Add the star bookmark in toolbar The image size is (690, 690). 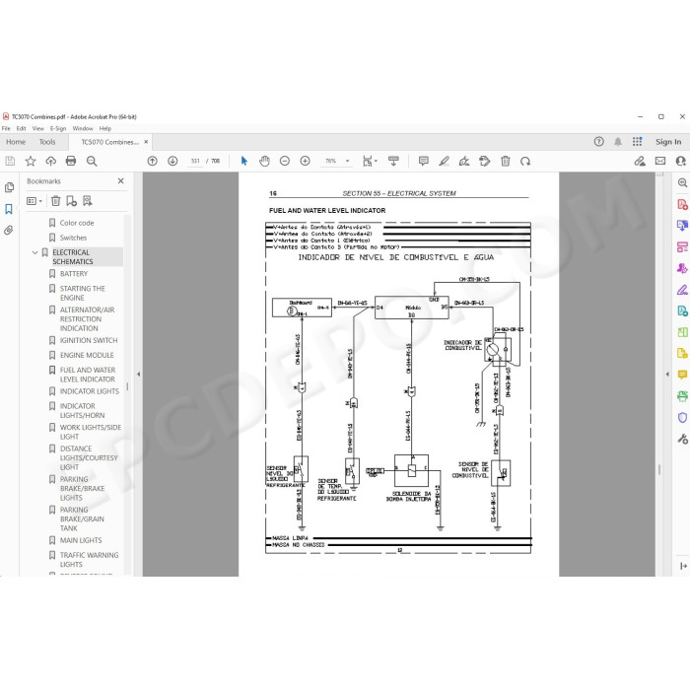(x=31, y=161)
